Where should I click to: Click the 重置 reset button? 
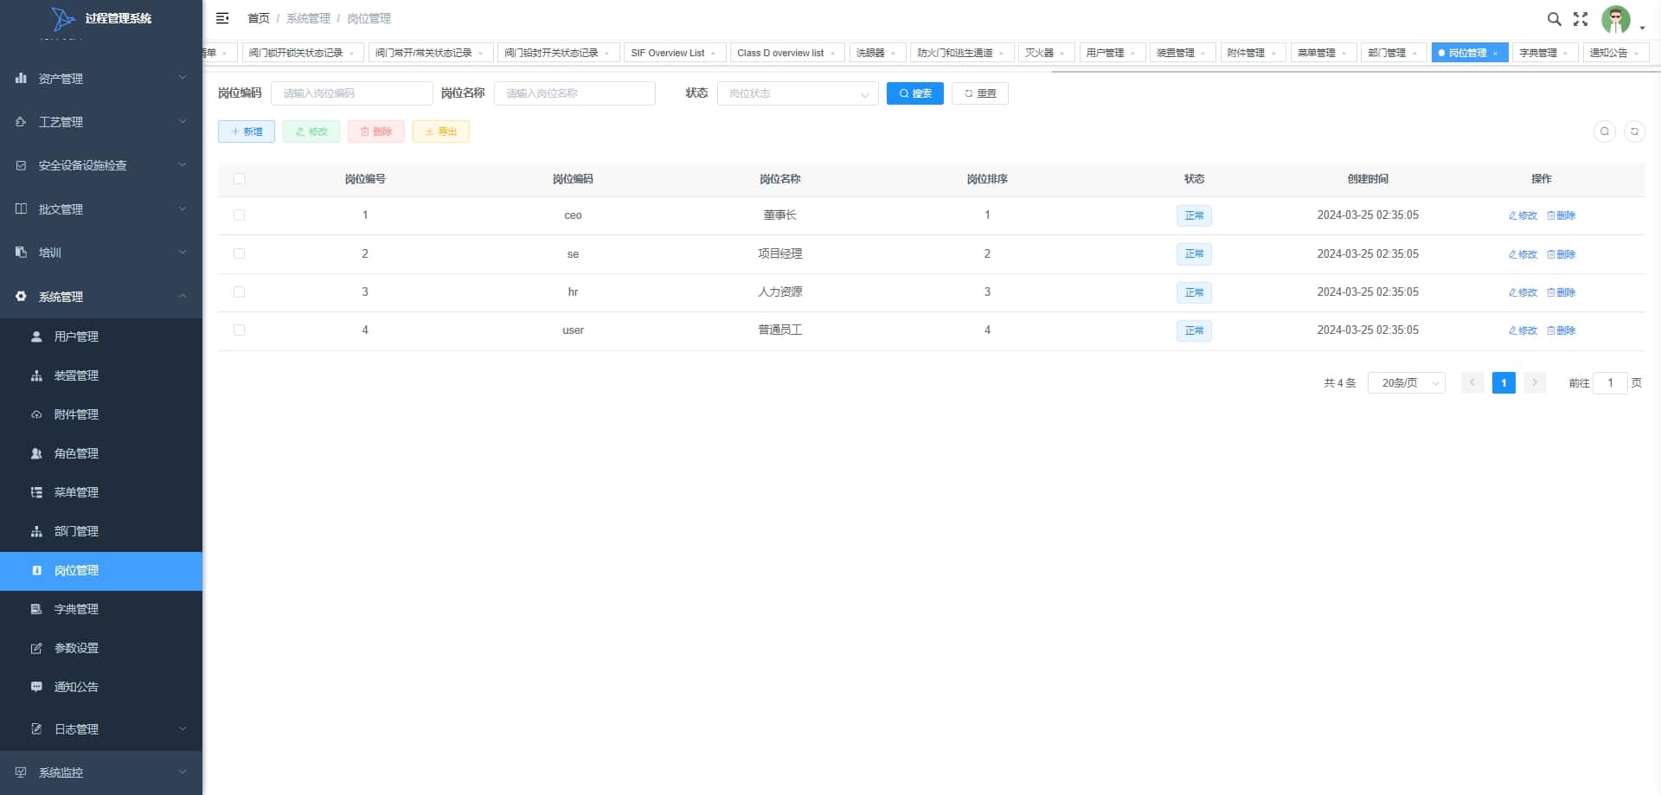tap(980, 93)
